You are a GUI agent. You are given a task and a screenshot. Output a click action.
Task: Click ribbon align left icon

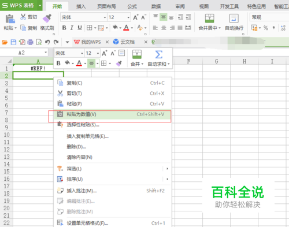[x=155, y=28]
